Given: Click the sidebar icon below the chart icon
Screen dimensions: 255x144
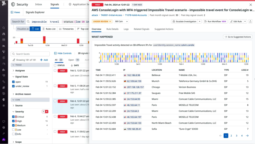Looking at the screenshot, I should point(4,52).
